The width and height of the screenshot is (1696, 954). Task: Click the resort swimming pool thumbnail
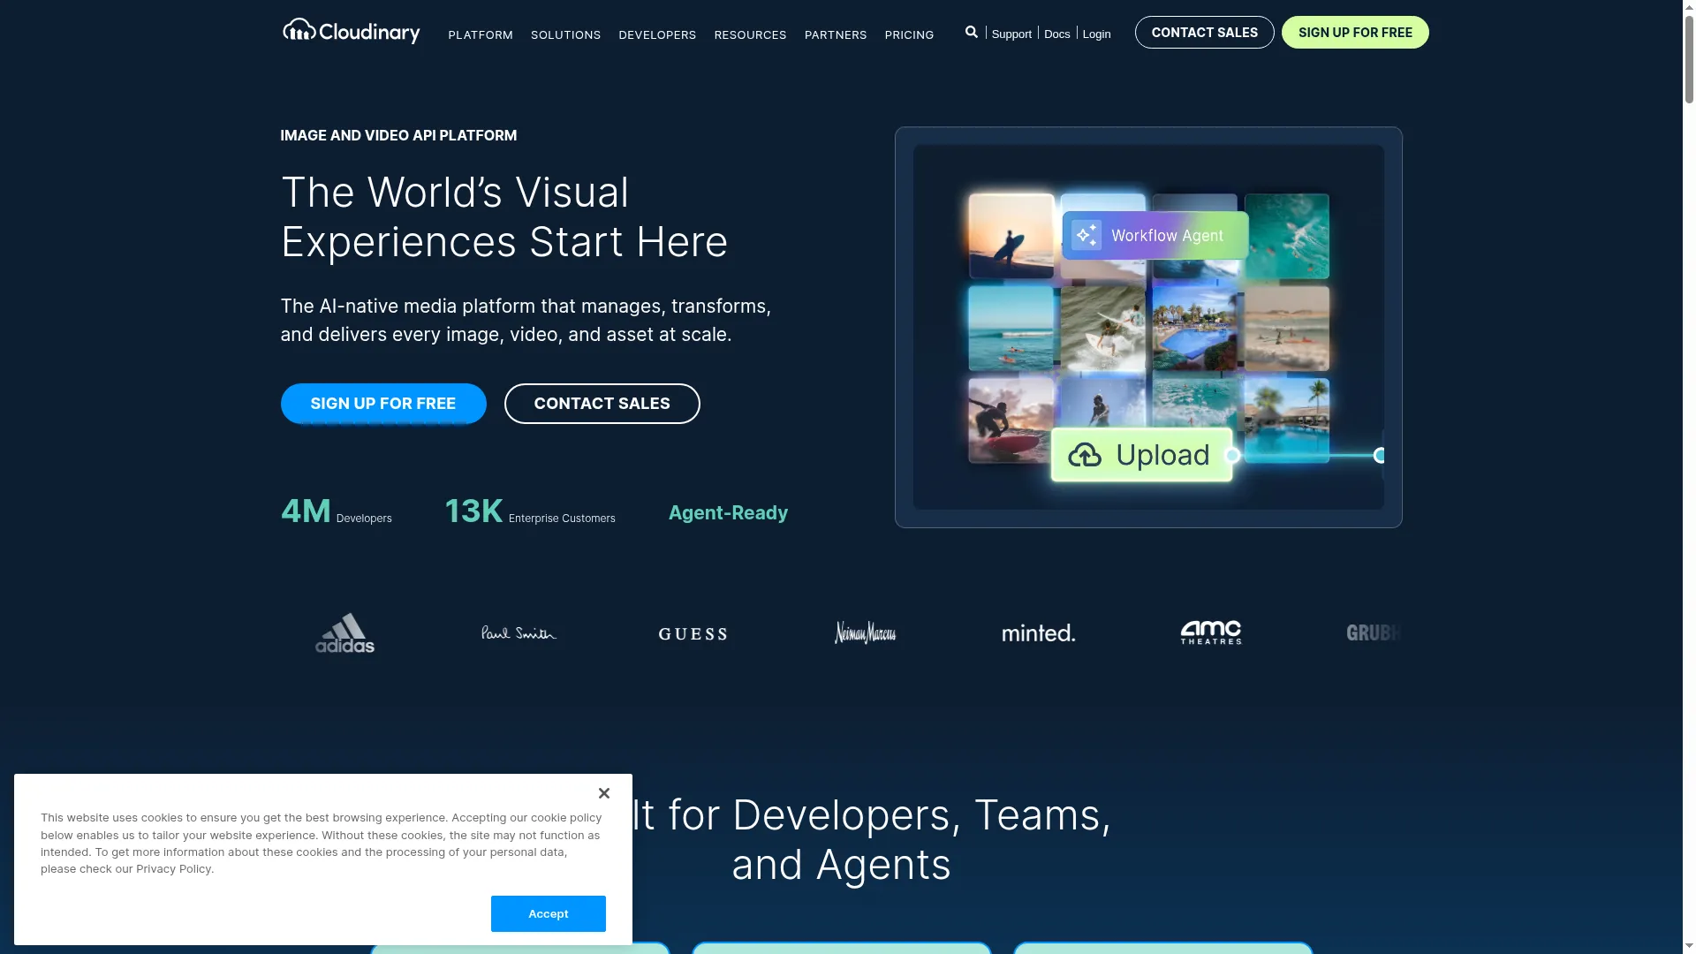point(1195,328)
